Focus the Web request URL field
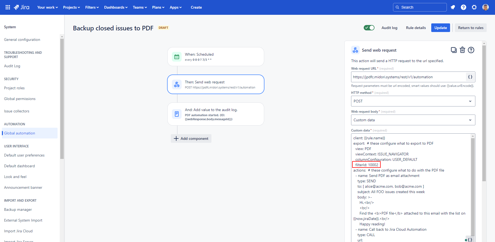This screenshot has height=242, width=495. tap(408, 77)
